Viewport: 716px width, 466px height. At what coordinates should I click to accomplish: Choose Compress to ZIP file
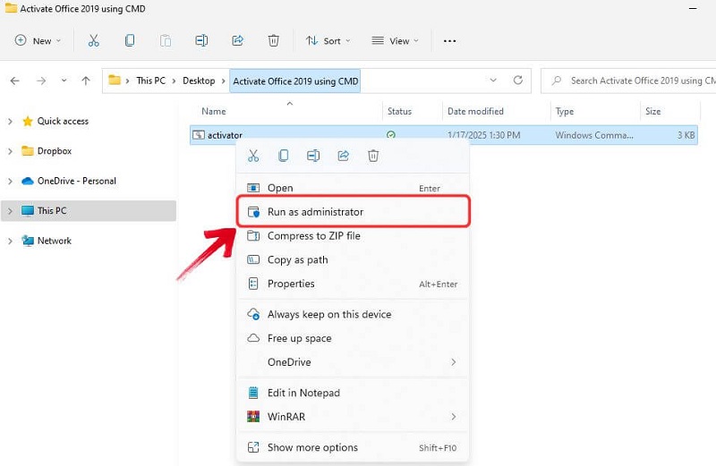[353, 236]
